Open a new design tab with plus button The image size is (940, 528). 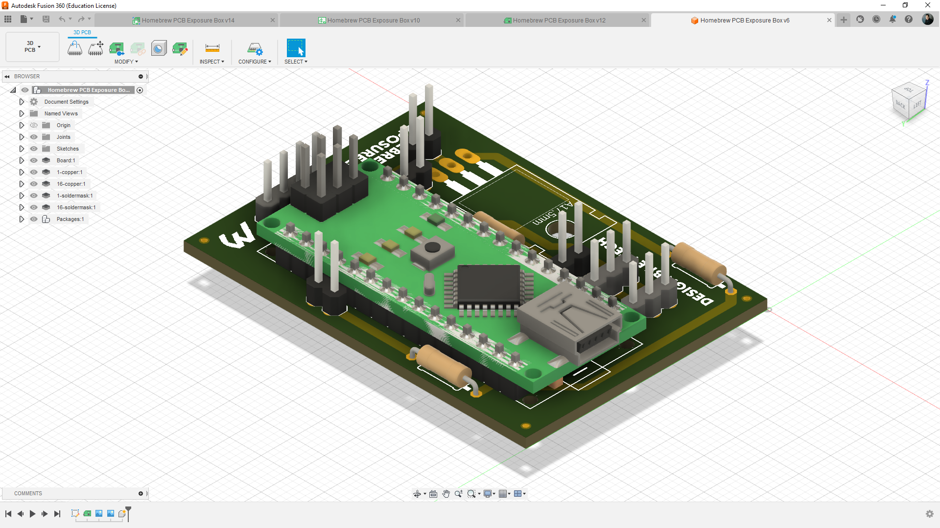(844, 20)
